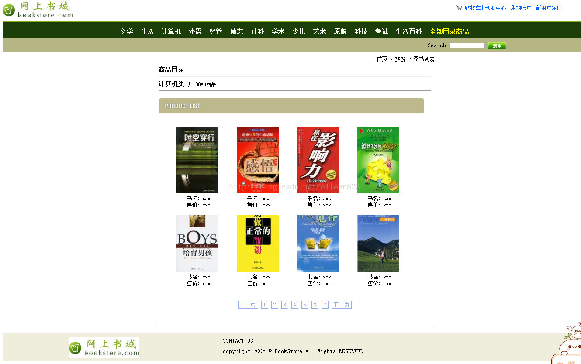
Task: Click the 计算机类 section title
Action: pyautogui.click(x=172, y=84)
